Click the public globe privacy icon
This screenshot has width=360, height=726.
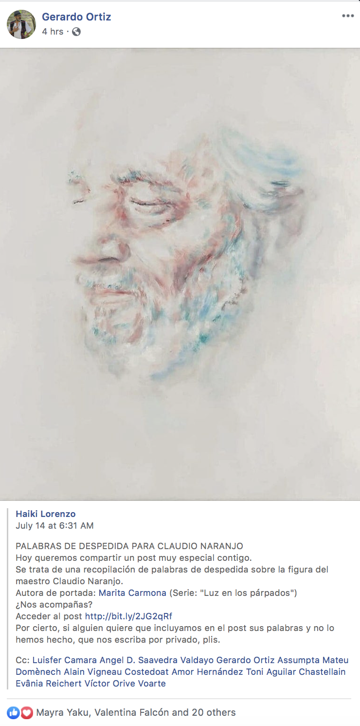[76, 32]
